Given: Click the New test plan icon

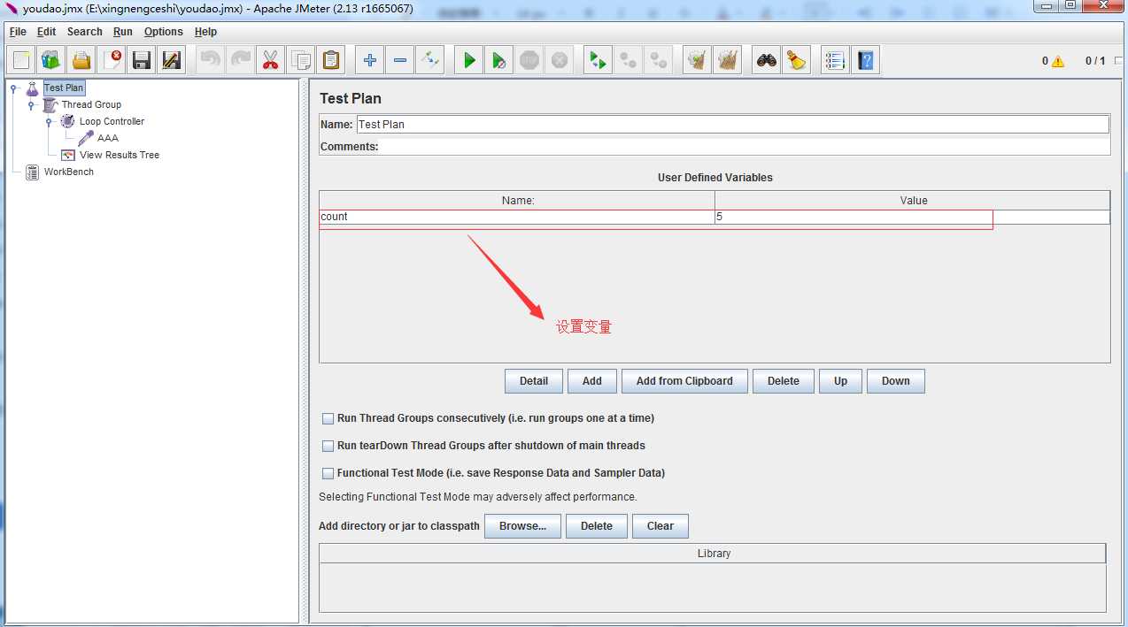Looking at the screenshot, I should coord(22,60).
